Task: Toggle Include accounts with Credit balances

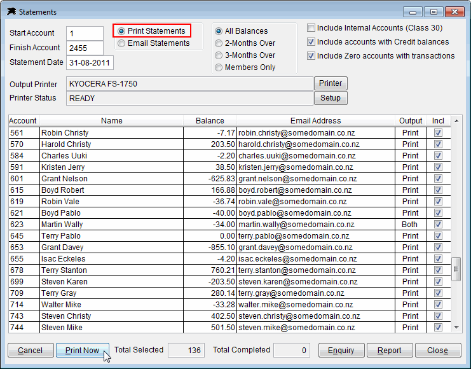Action: 311,42
